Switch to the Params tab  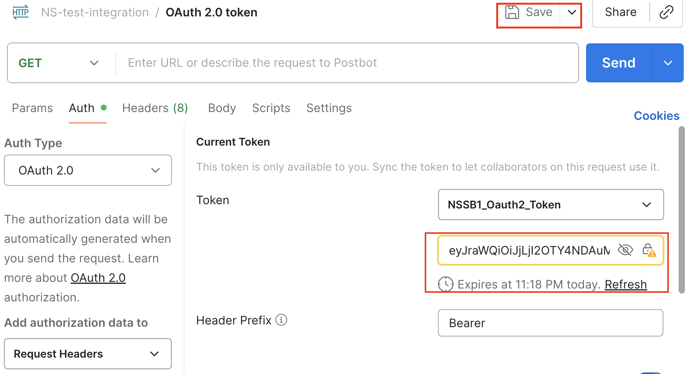[x=32, y=108]
